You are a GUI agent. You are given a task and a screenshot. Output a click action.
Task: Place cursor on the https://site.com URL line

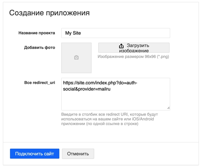click(100, 83)
